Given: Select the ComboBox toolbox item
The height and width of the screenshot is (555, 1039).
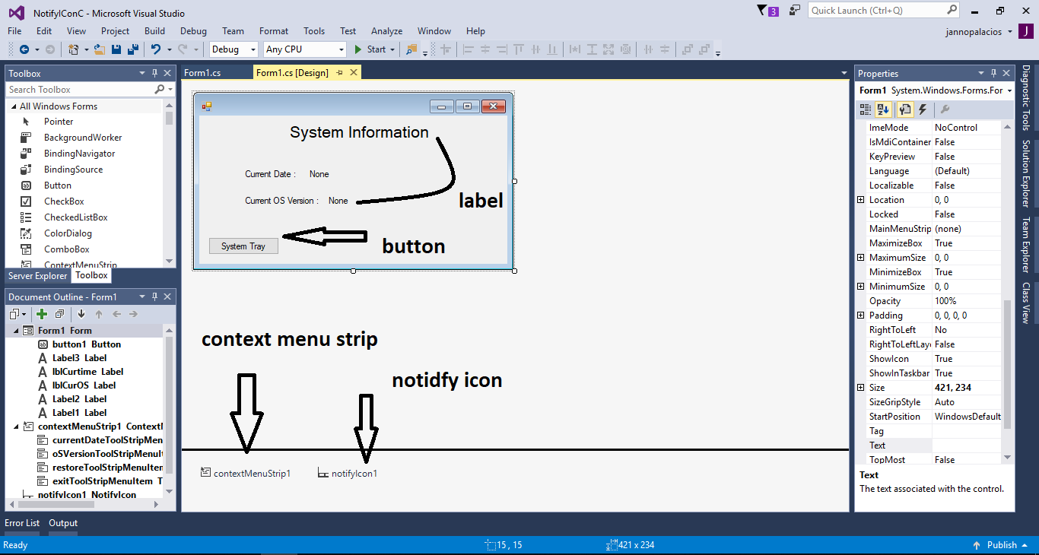Looking at the screenshot, I should (66, 249).
